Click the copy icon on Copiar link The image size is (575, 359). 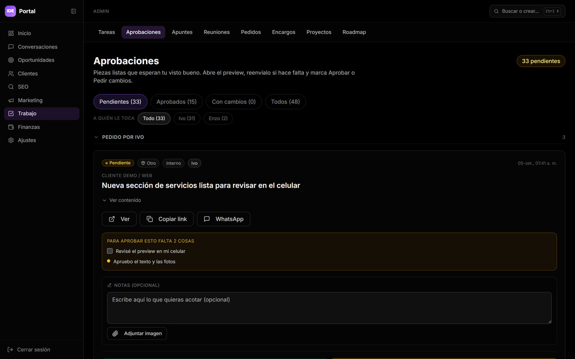click(x=150, y=219)
